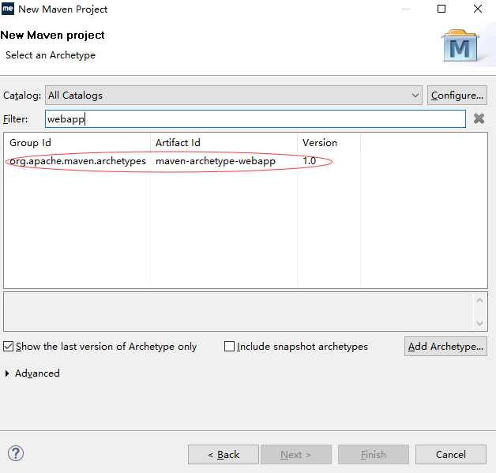Click the Finish button
Viewport: 496px width, 473px height.
coord(374,455)
